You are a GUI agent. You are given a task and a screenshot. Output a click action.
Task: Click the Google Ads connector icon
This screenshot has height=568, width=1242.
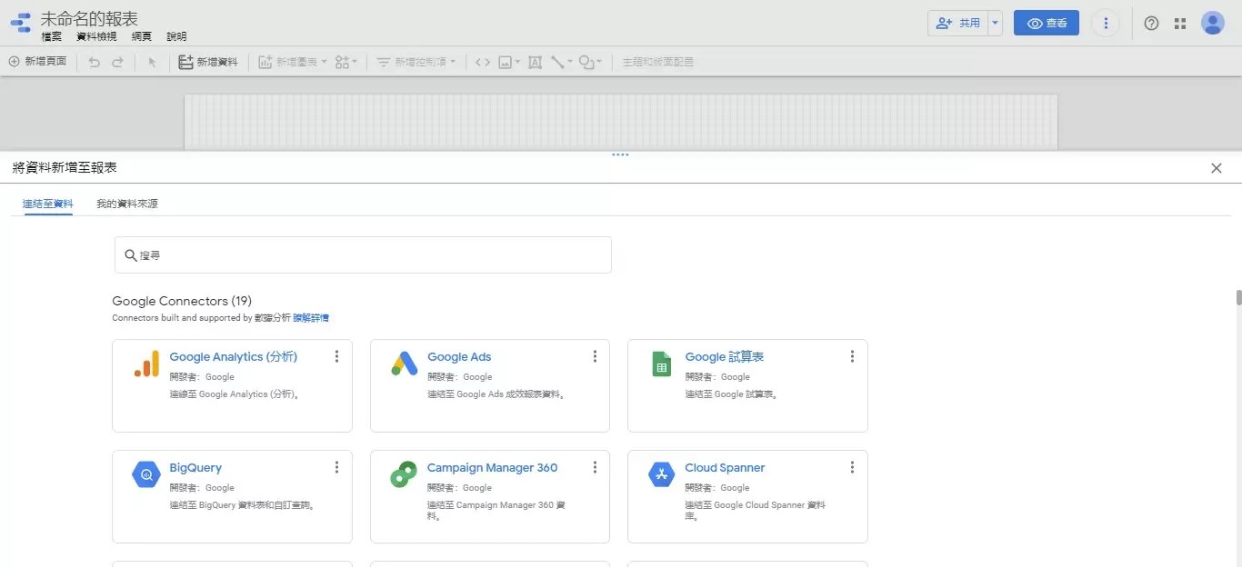[x=403, y=364]
